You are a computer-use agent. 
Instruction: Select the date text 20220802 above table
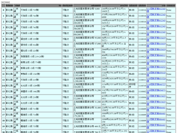click(6, 2)
